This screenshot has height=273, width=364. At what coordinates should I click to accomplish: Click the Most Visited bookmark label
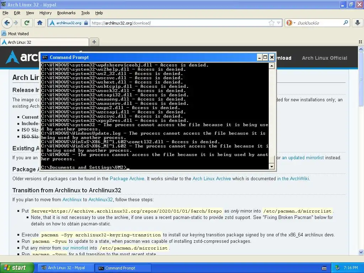tap(18, 34)
